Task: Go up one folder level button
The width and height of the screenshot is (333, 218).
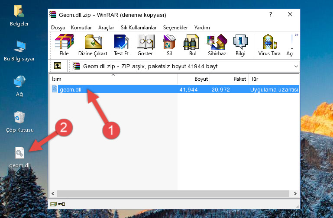Action: pyautogui.click(x=58, y=66)
